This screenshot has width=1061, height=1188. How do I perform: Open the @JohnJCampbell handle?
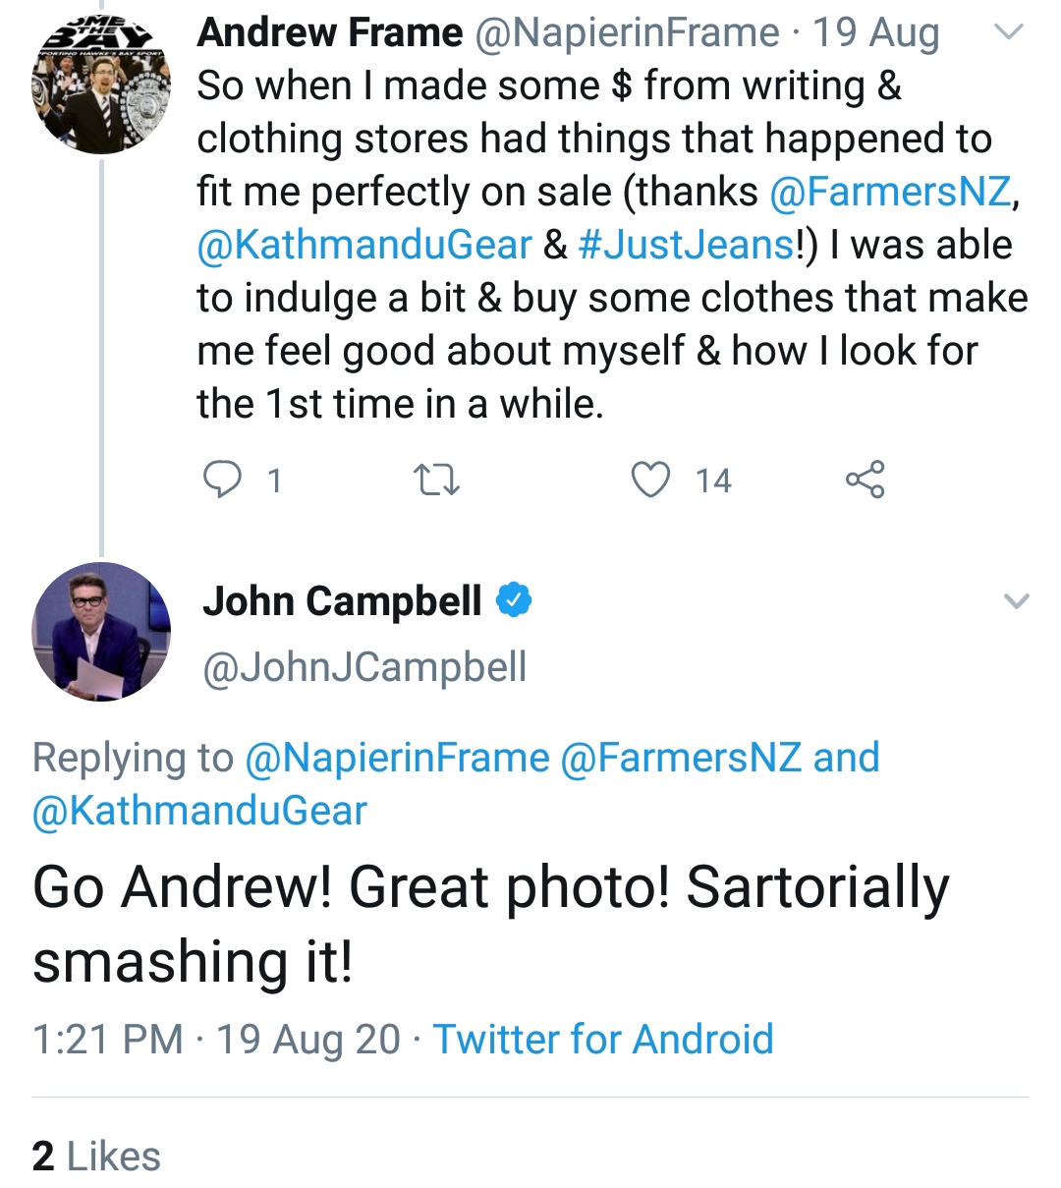(x=364, y=667)
